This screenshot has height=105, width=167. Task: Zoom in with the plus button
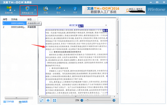click(114, 100)
